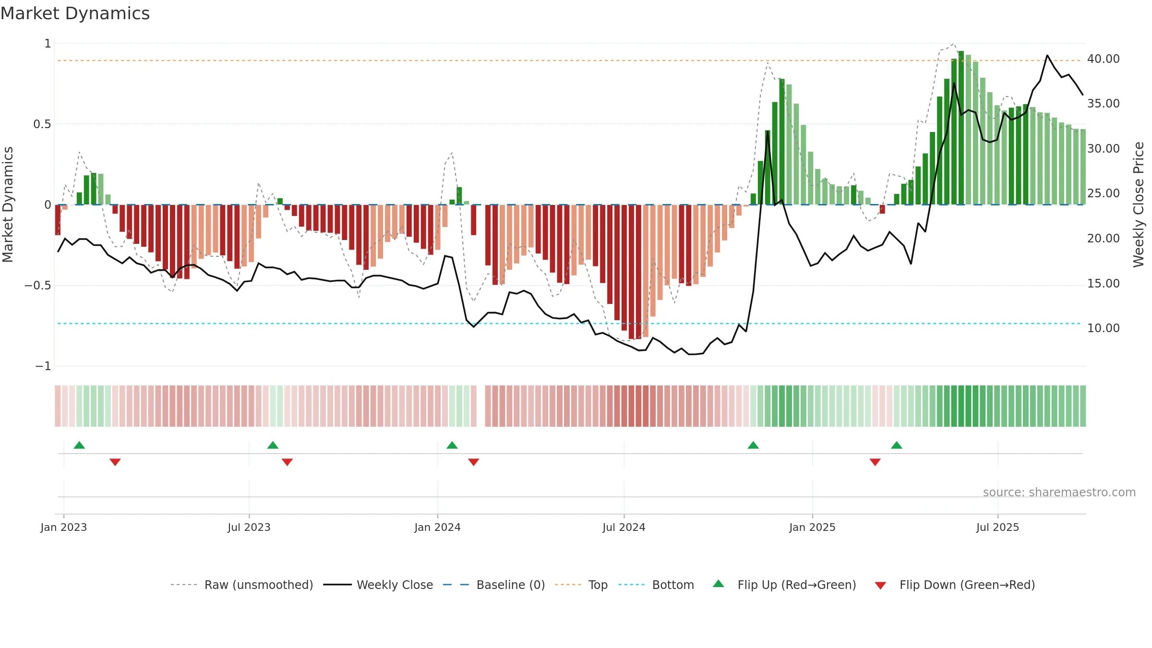
Task: Select the Flip Up marker in spring 2025
Action: [x=897, y=445]
